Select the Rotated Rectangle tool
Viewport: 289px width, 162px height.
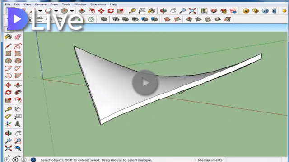pos(18,53)
